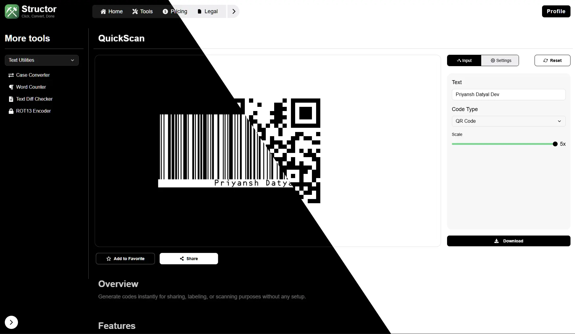Open the Word Counter tool
Viewport: 575px width, 334px height.
pos(31,87)
